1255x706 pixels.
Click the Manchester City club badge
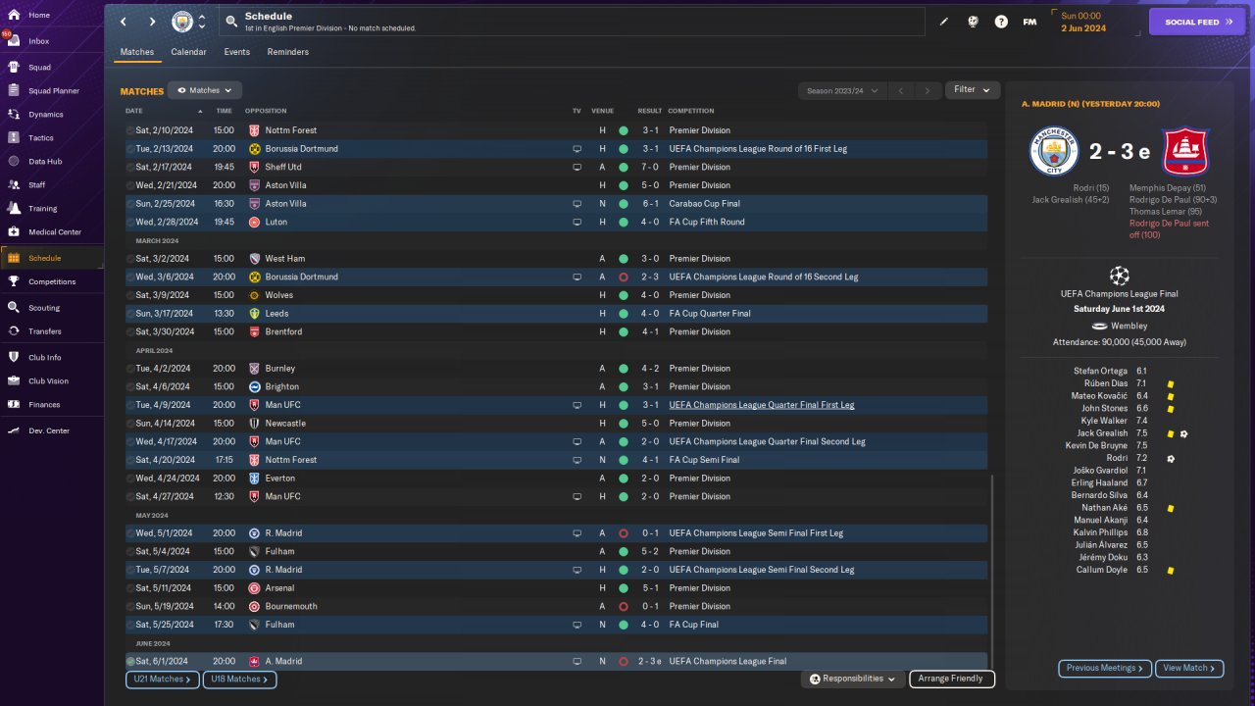[182, 22]
